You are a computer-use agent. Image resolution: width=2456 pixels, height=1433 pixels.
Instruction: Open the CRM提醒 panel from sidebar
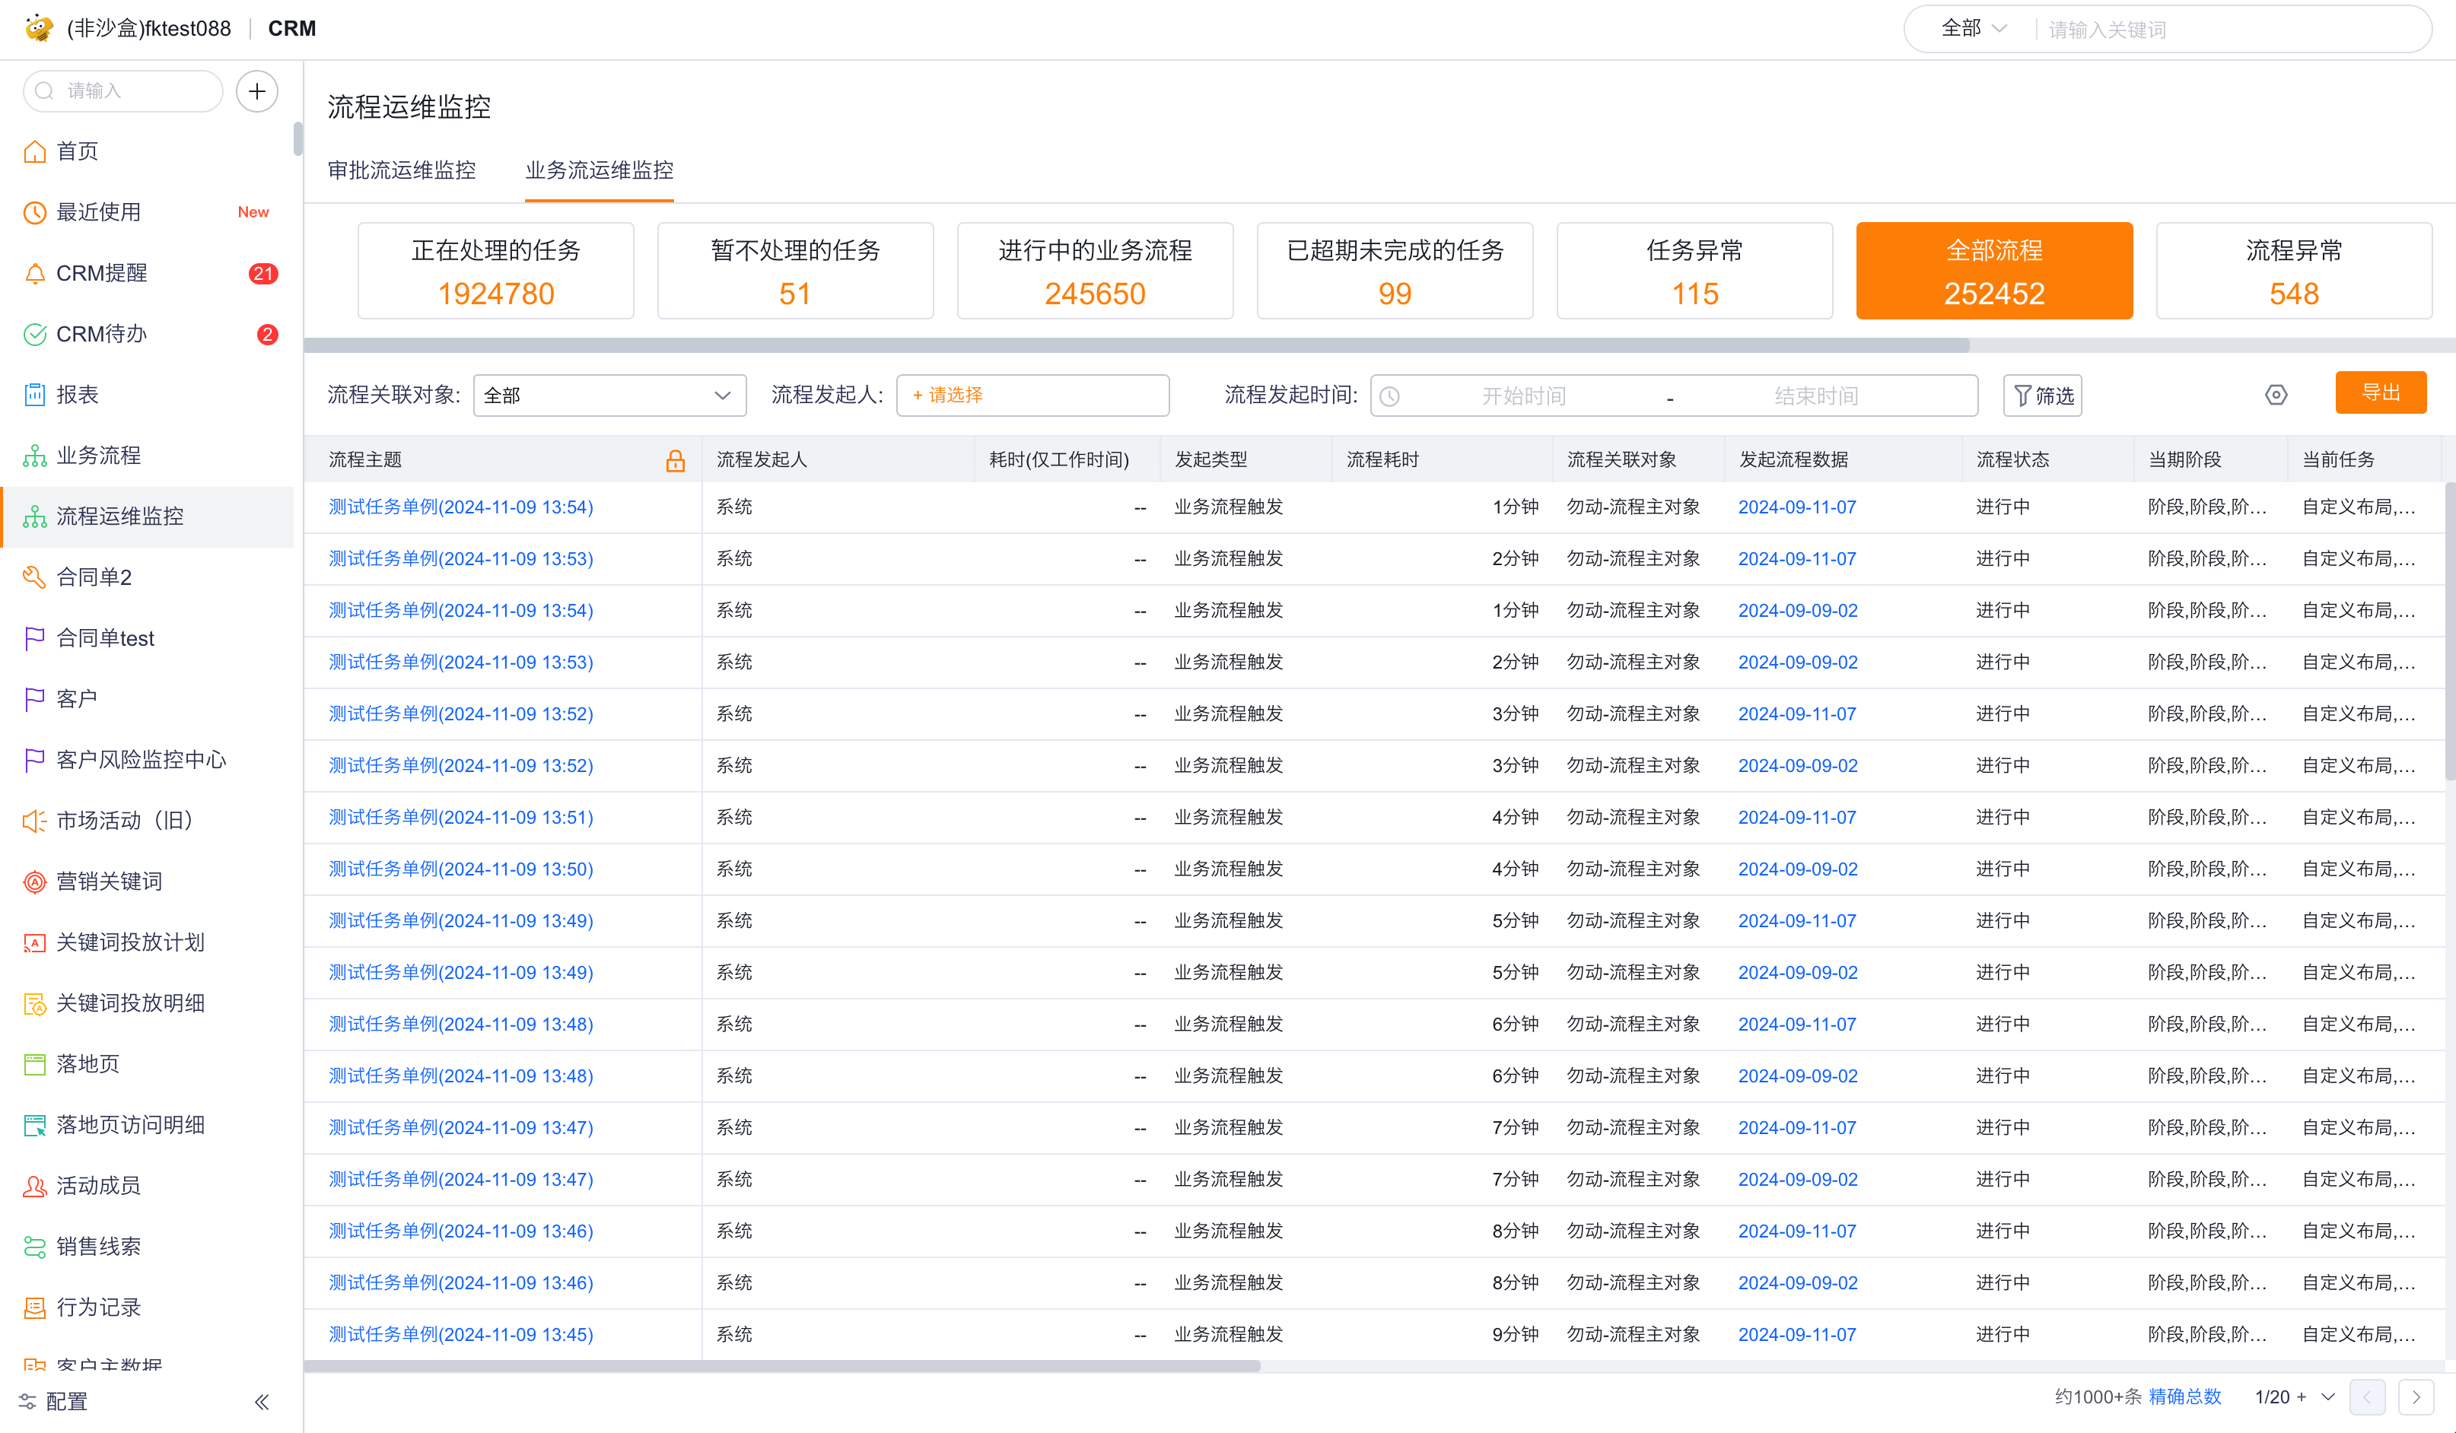point(100,273)
